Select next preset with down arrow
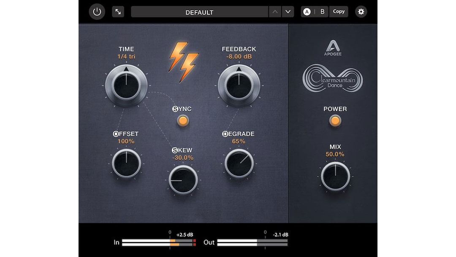 (x=288, y=12)
